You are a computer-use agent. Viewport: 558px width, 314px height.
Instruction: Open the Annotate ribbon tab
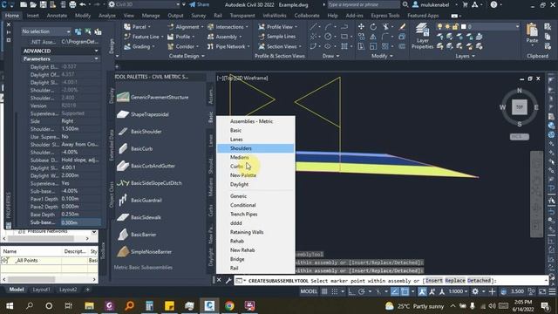tap(57, 16)
